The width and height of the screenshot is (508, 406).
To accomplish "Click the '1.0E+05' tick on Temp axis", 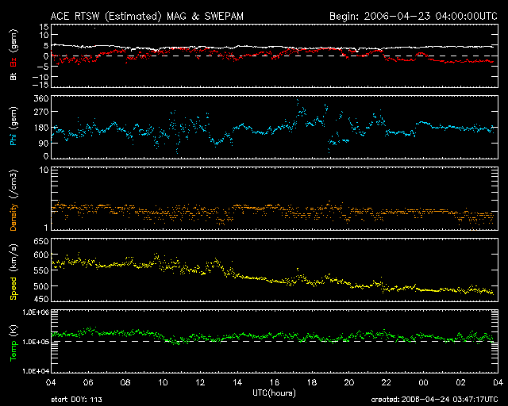I will tap(36, 342).
